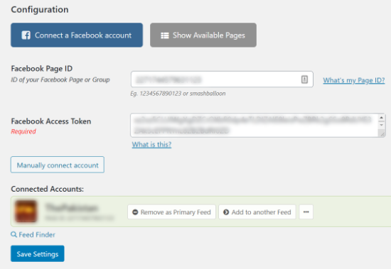The width and height of the screenshot is (391, 269).
Task: Click the connected account avatar thumbnail
Action: point(26,212)
